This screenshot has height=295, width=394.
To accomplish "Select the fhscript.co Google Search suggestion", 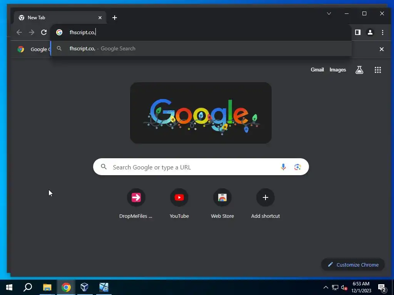I will (201, 48).
